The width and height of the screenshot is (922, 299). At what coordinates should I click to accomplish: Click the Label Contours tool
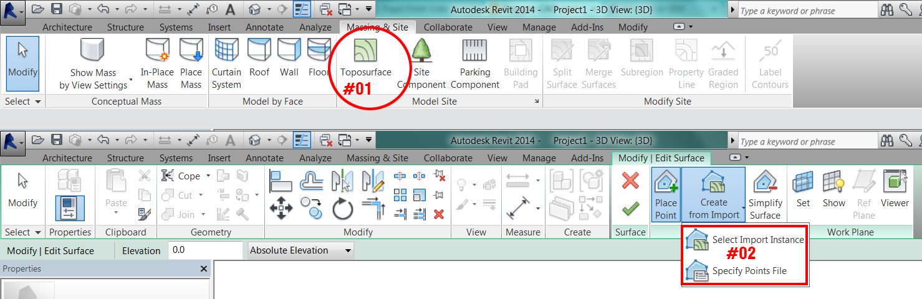(x=770, y=62)
